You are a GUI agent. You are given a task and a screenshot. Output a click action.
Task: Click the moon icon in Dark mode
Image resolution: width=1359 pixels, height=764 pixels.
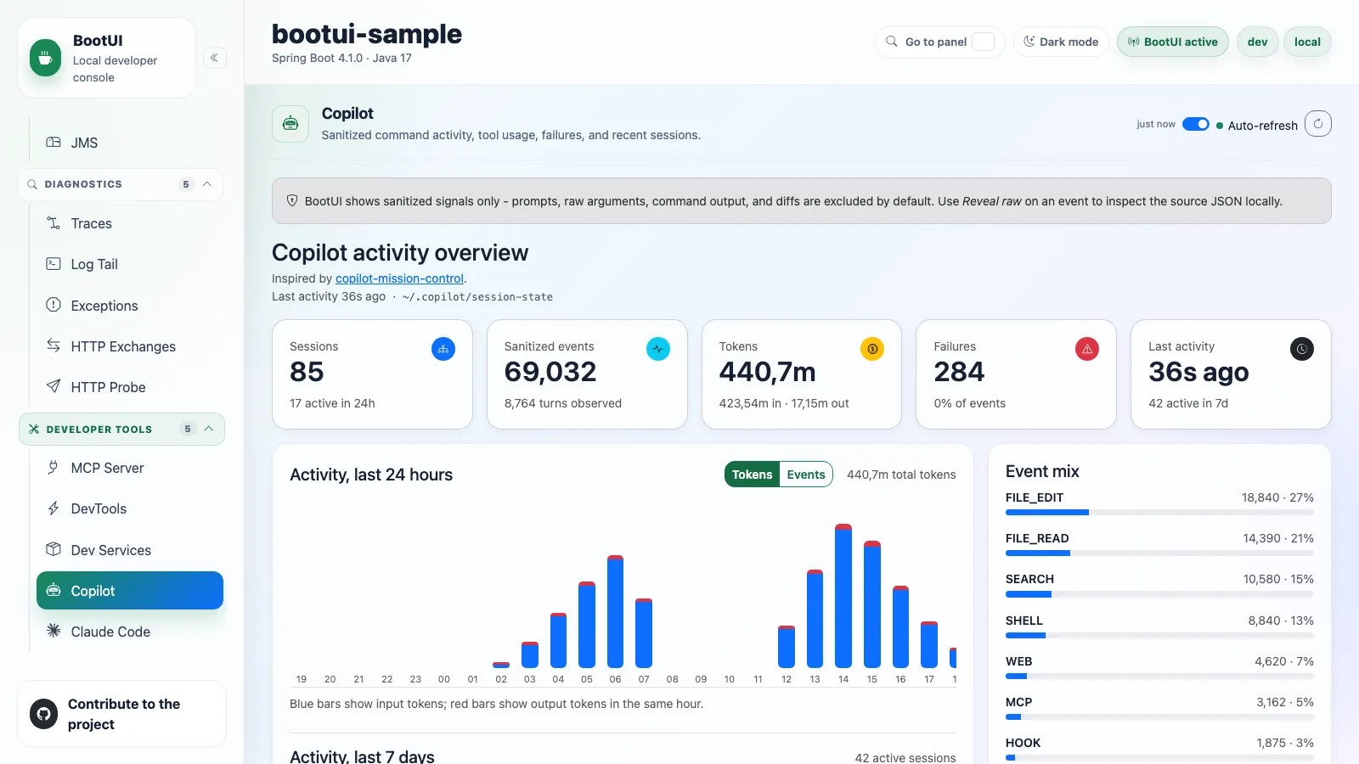pos(1029,42)
